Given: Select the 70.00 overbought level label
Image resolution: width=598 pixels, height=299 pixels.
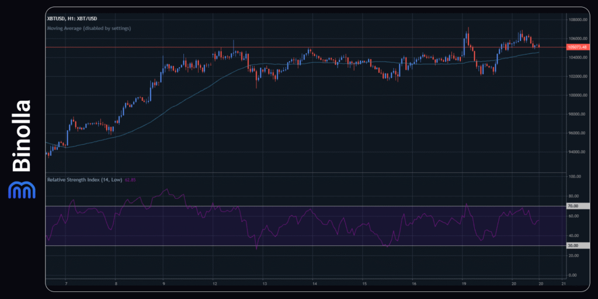Looking at the screenshot, I should coord(573,206).
